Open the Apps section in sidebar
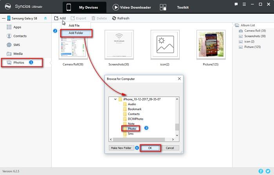Screen dimensions: 274x175 [17, 27]
